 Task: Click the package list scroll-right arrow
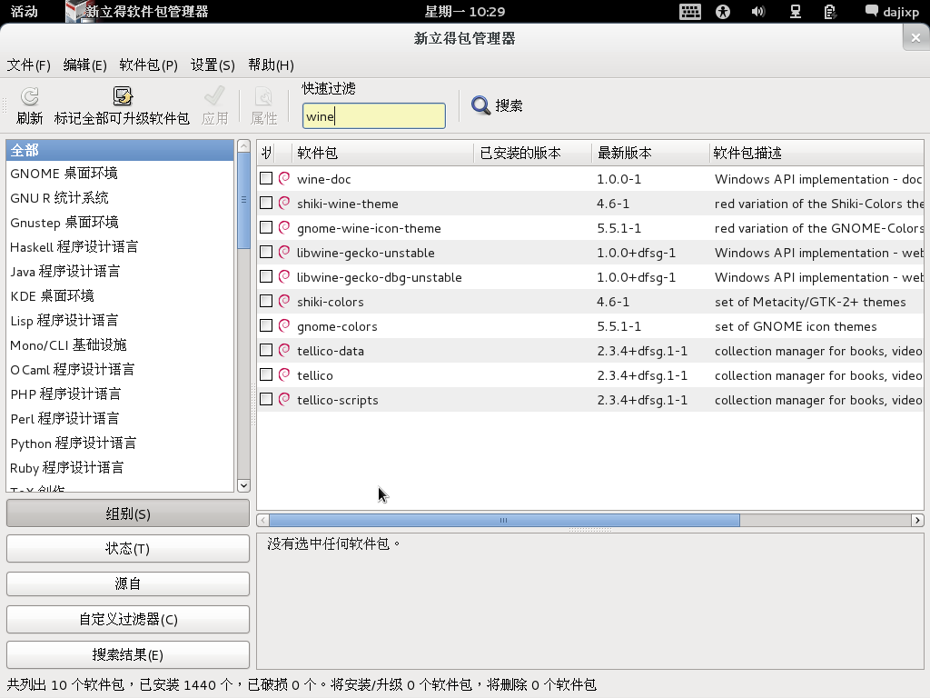pos(917,521)
